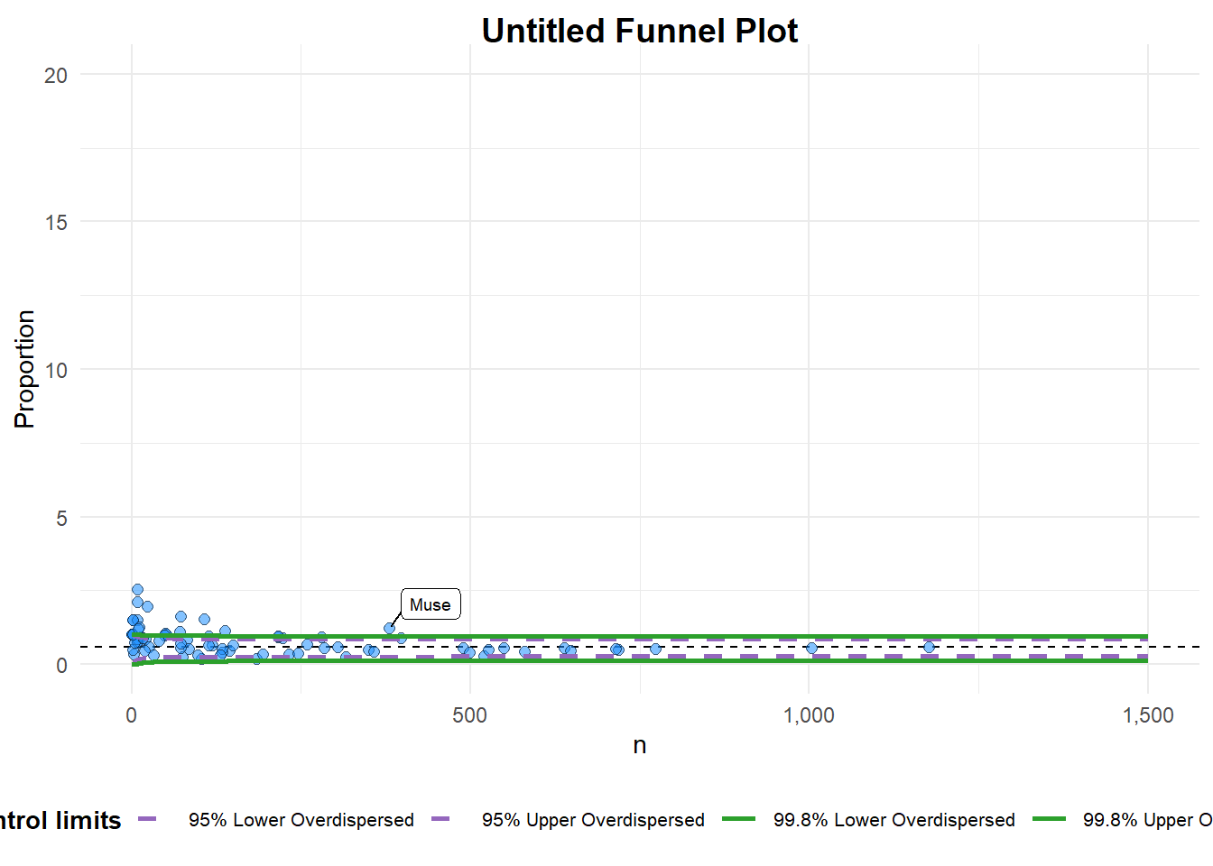Click the blue data point near n 1,000
1213x866 pixels.
811,648
